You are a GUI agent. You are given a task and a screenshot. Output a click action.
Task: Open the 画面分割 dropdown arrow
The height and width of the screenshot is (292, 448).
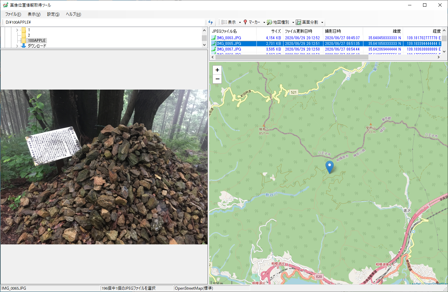tap(322, 23)
